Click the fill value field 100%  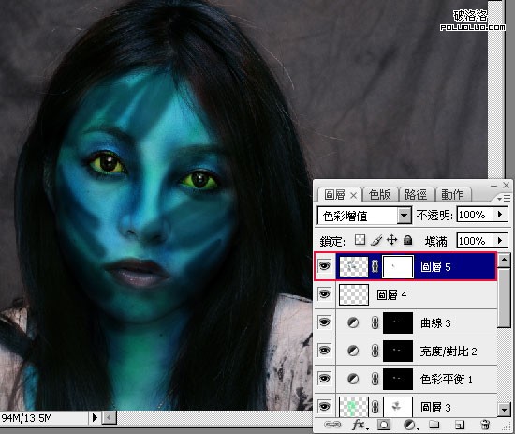pos(475,241)
